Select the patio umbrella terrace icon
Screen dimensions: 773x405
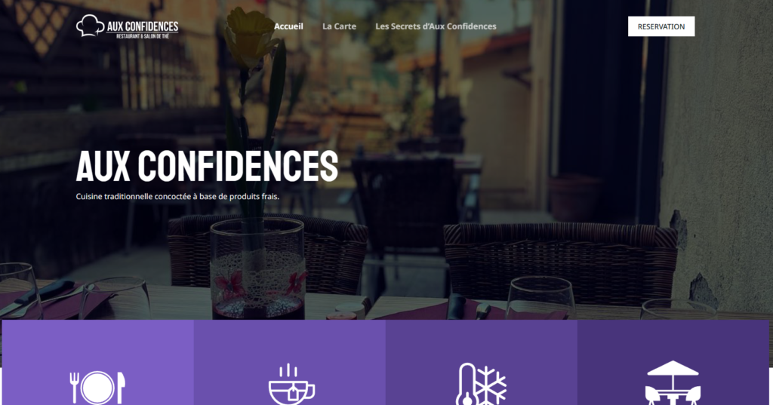(673, 383)
